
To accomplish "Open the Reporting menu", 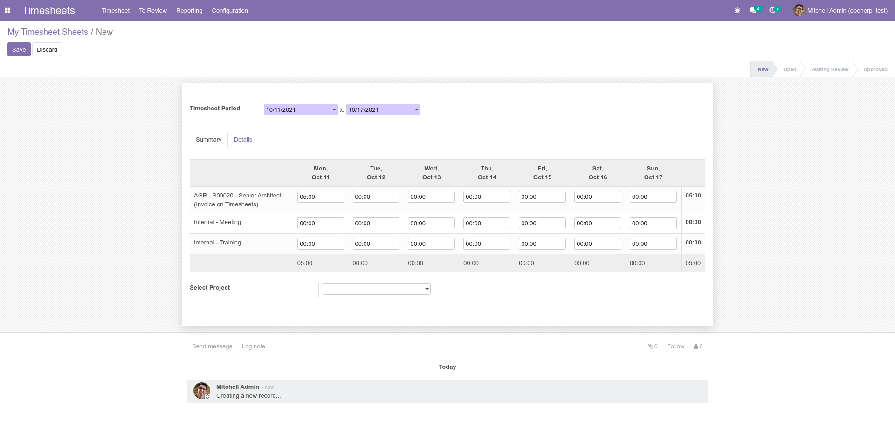I will (x=189, y=10).
